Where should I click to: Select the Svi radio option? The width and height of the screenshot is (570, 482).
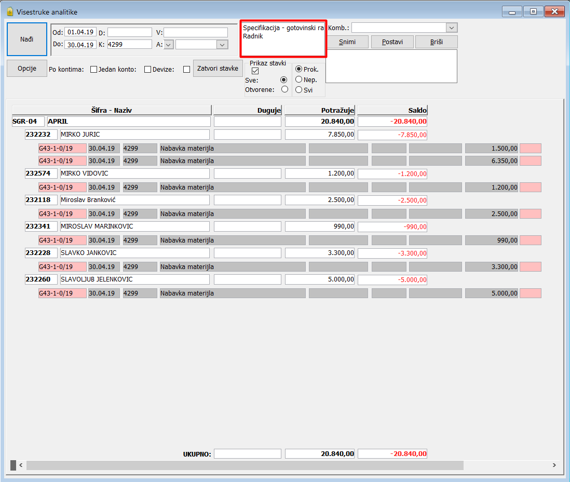click(299, 89)
